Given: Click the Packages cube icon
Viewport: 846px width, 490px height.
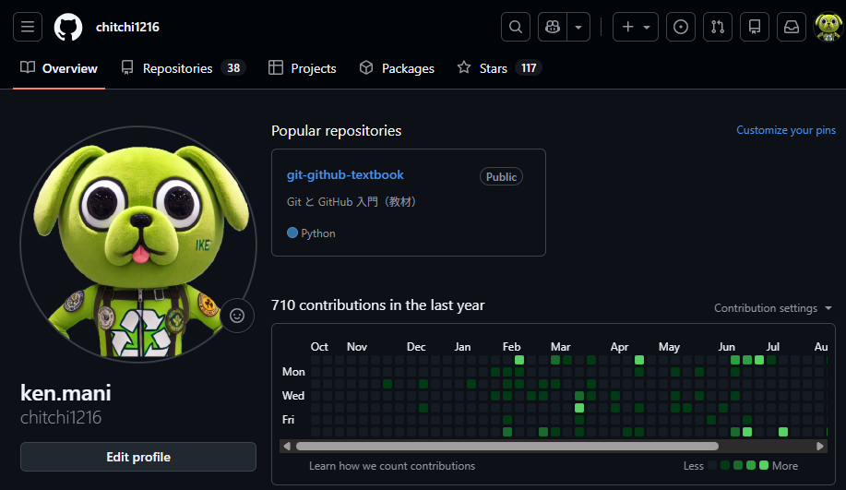Looking at the screenshot, I should point(366,67).
